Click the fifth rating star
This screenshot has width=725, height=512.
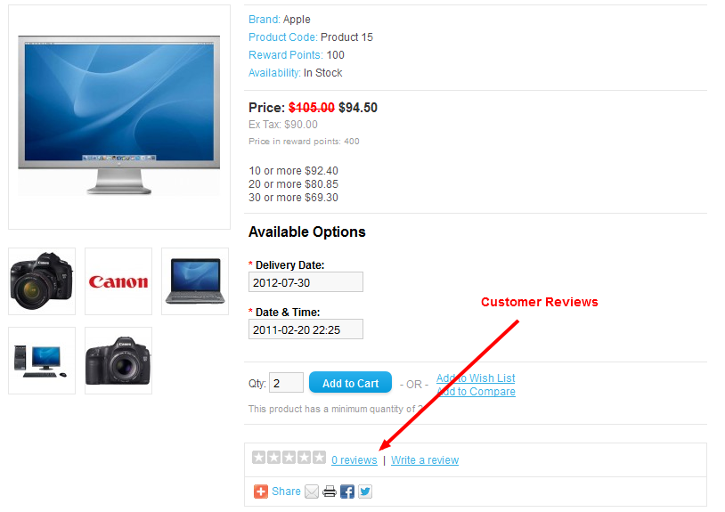point(319,458)
